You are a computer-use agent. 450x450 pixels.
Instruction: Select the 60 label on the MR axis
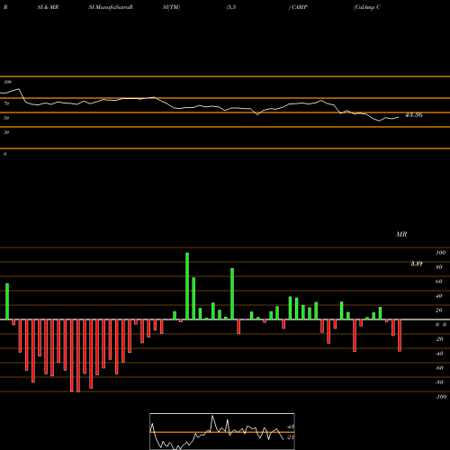439,282
